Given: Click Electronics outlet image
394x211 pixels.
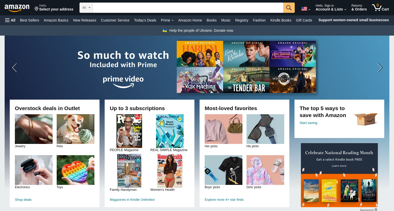Looking at the screenshot, I should (34, 170).
